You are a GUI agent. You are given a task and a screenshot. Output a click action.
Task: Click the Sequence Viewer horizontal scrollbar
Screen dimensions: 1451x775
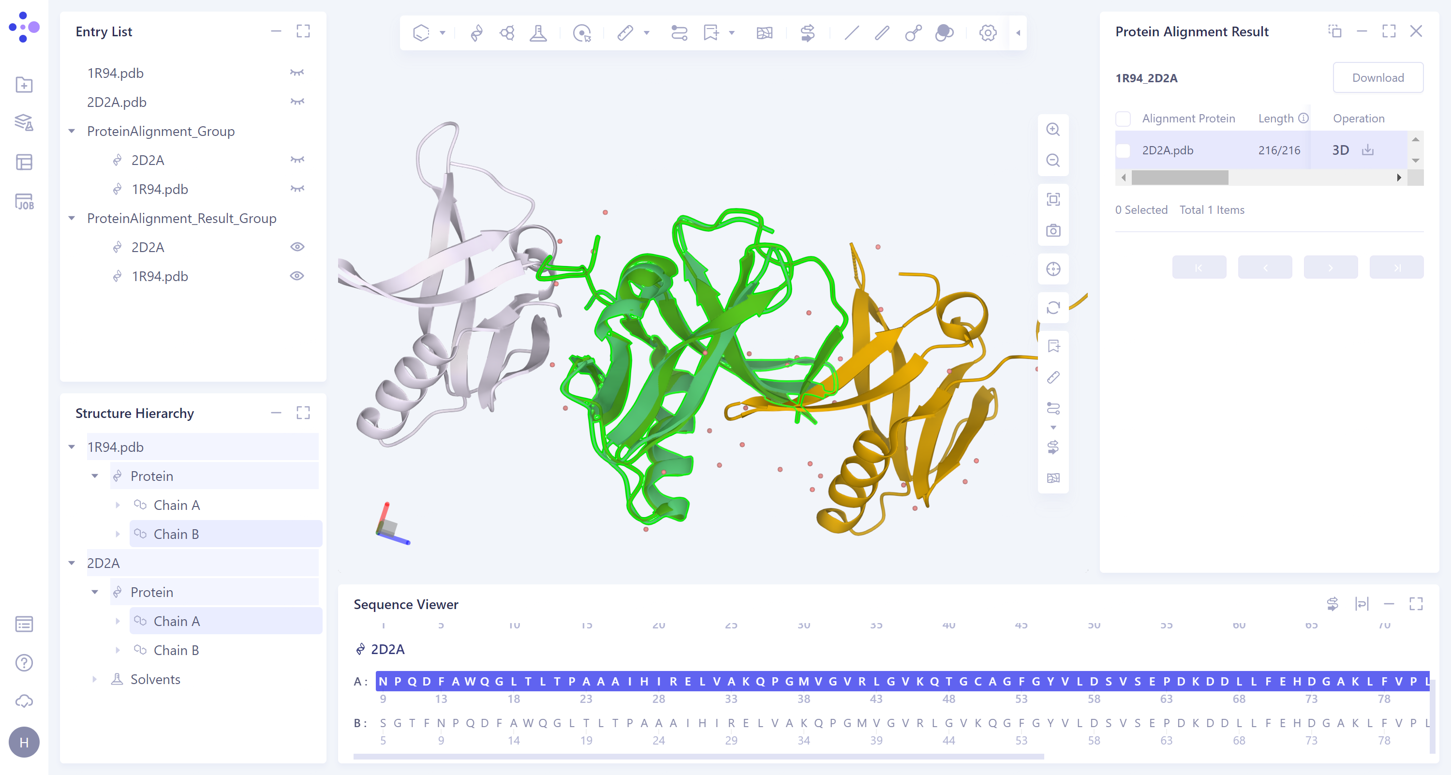click(698, 757)
